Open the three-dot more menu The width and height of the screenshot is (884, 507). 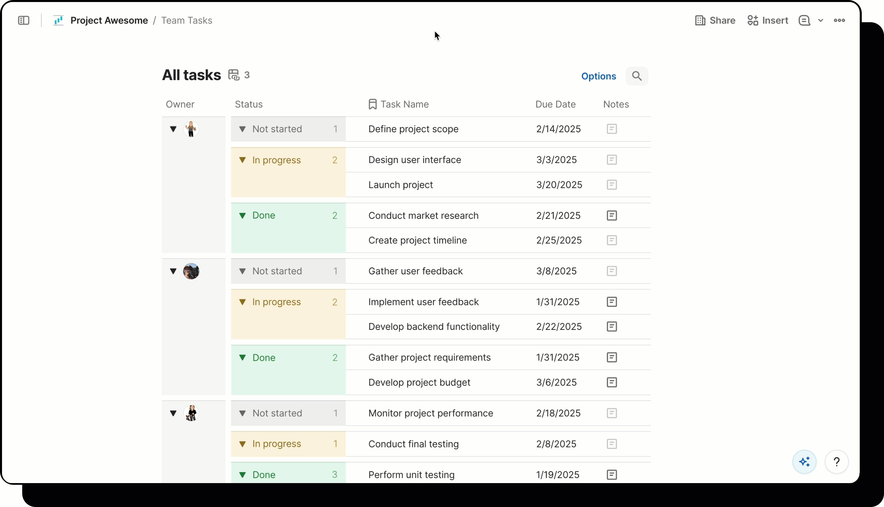coord(839,21)
